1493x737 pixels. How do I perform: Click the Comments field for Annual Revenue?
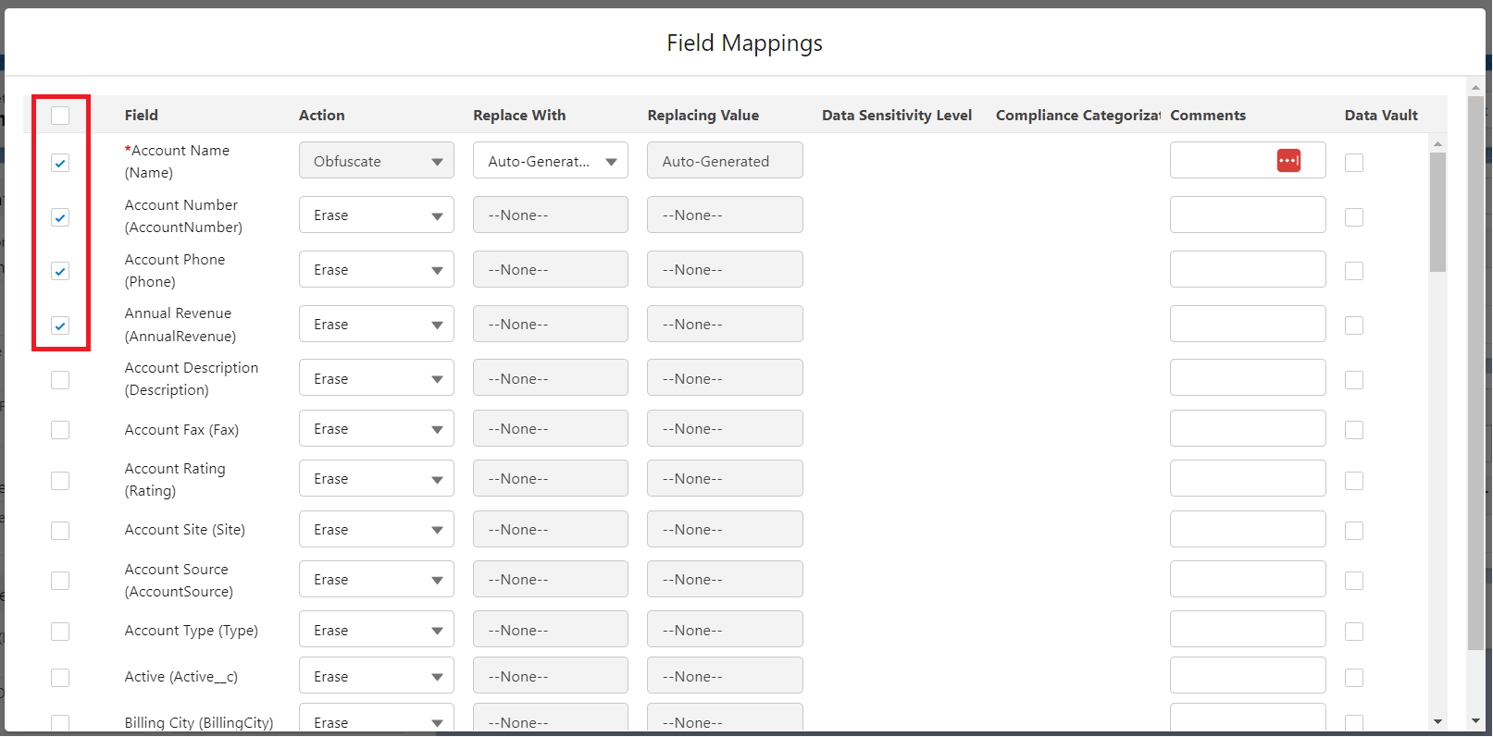tap(1247, 325)
